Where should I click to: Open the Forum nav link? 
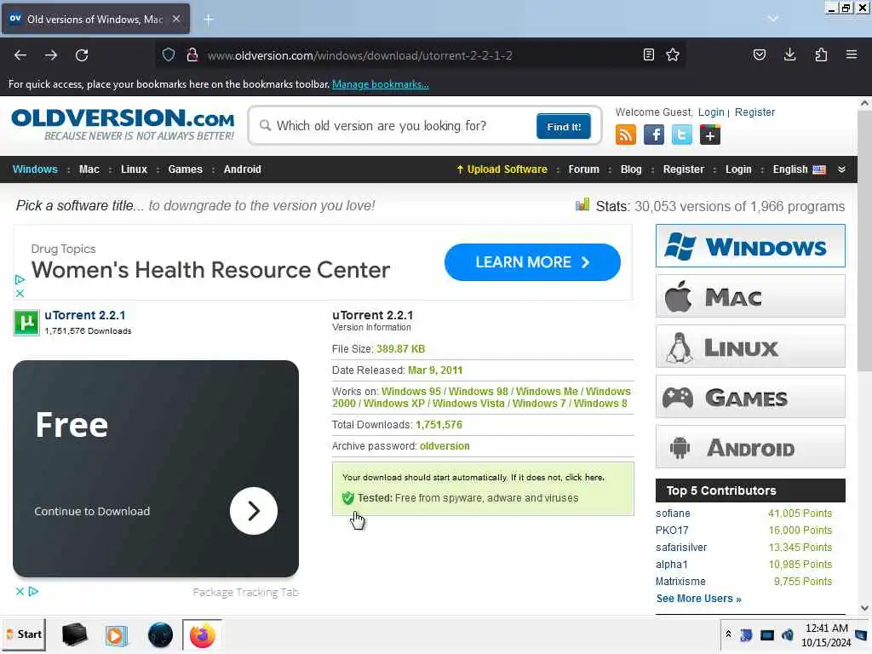pos(584,169)
